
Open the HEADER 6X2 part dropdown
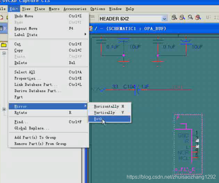(x=164, y=19)
